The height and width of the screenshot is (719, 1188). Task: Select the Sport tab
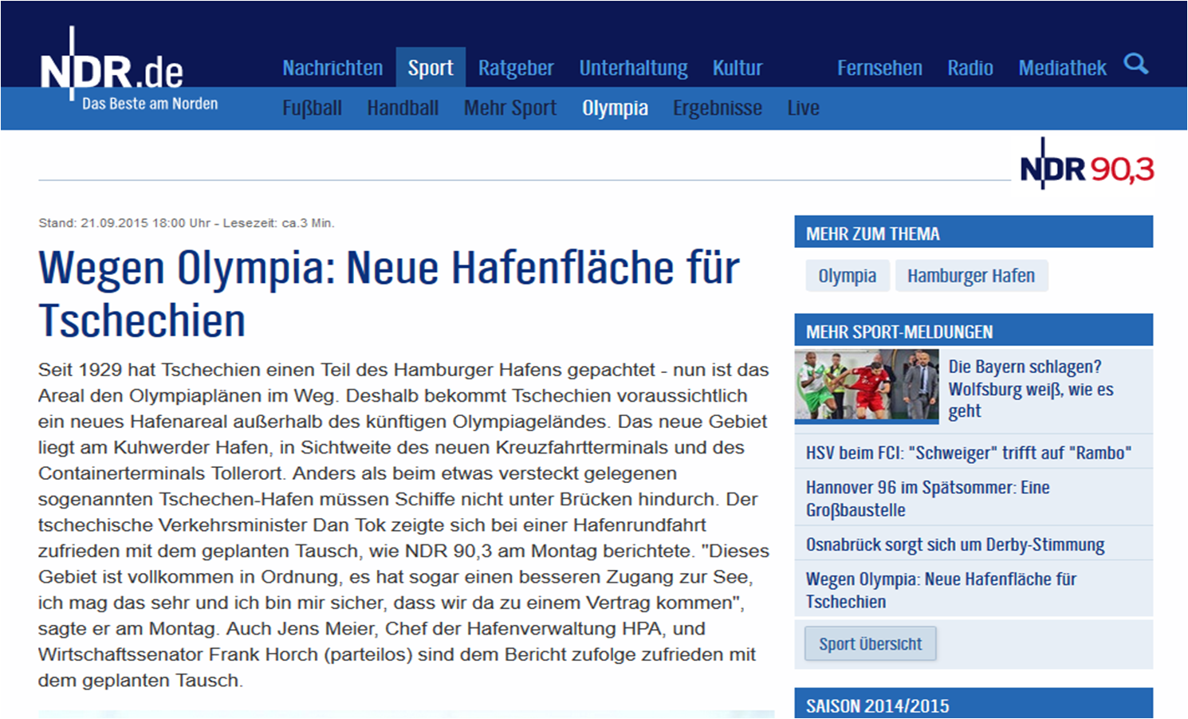click(x=431, y=68)
